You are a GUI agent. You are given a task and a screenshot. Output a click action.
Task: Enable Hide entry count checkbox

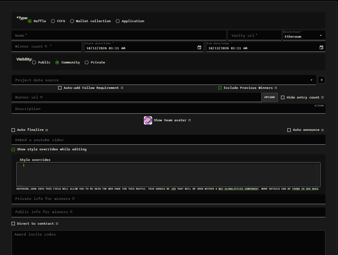(x=283, y=97)
